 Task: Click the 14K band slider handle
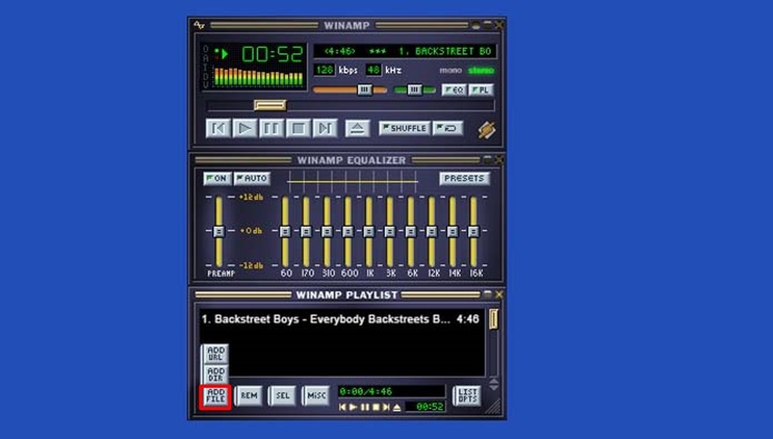[452, 231]
